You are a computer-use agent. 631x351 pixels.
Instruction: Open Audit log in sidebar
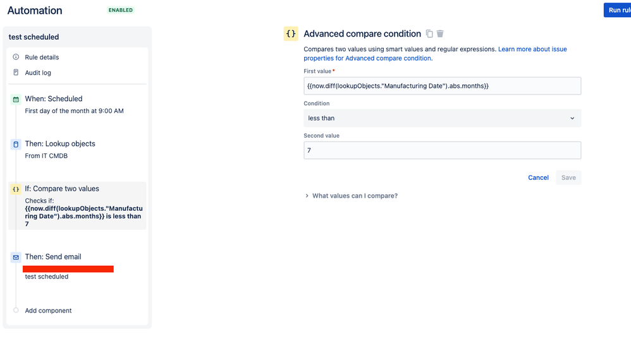[x=38, y=73]
